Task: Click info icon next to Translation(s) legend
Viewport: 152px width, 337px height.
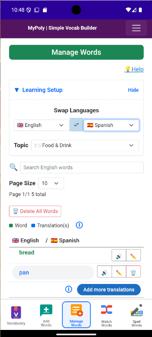Action: (79, 225)
